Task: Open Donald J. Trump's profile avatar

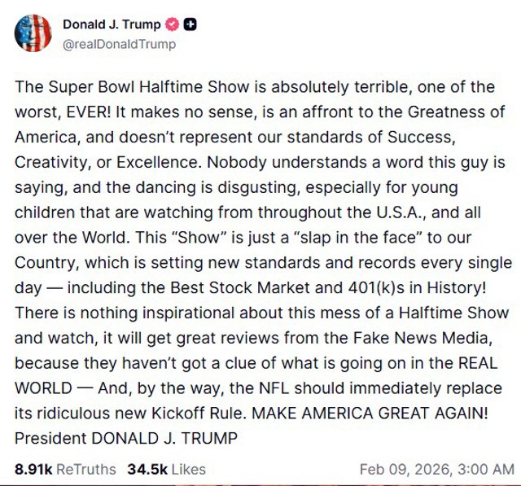Action: [x=33, y=33]
